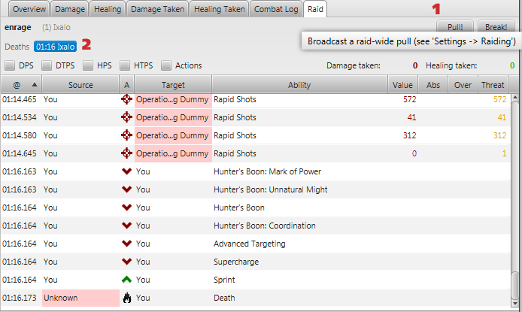Viewport: 522px width, 312px height.
Task: Select the 'Supercharge' ability cell
Action: pyautogui.click(x=236, y=262)
